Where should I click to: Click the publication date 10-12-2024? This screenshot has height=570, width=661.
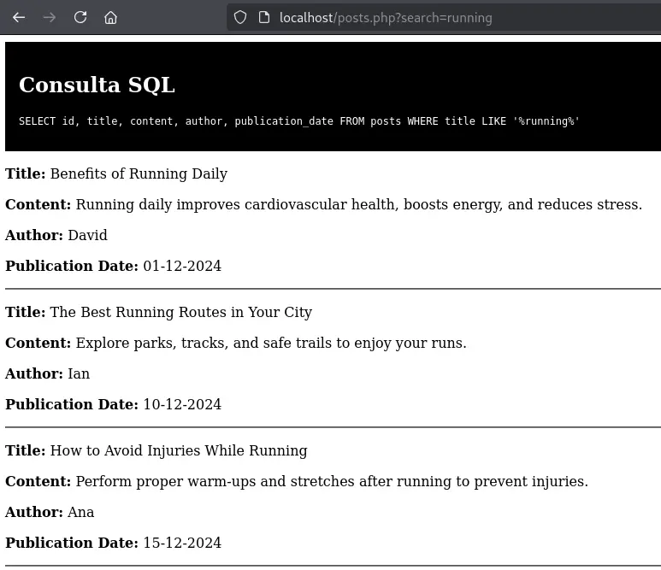click(x=181, y=405)
